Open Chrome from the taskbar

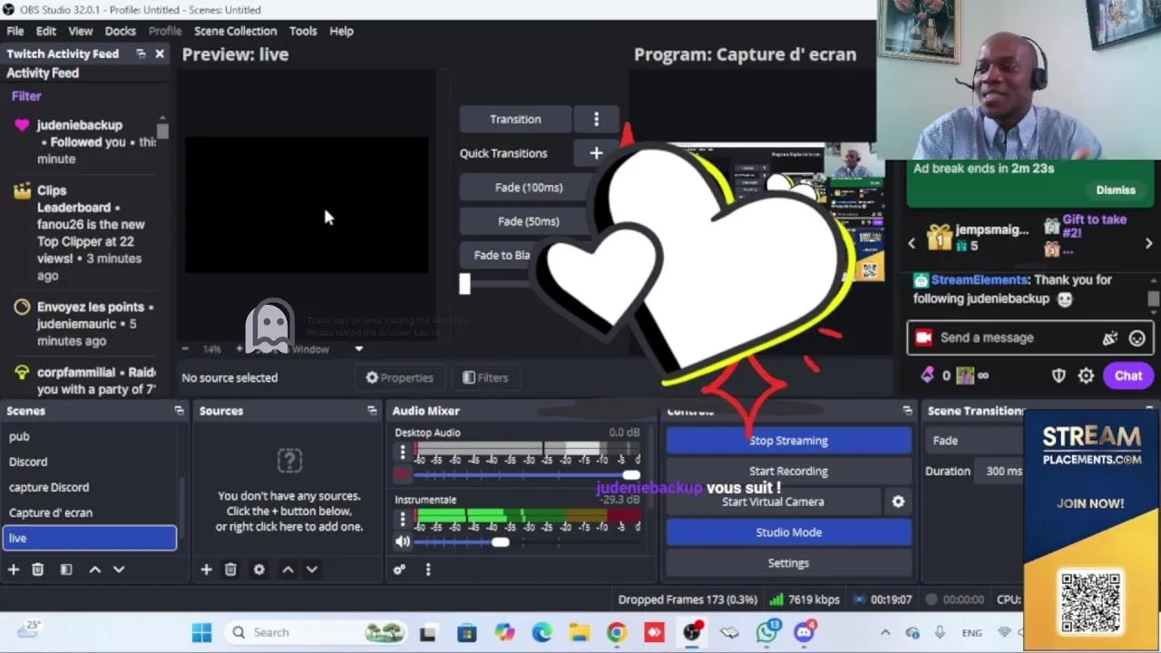point(616,632)
